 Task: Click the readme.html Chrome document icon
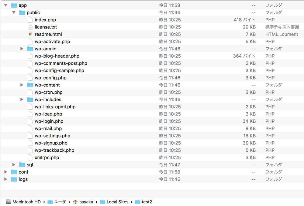coord(30,34)
